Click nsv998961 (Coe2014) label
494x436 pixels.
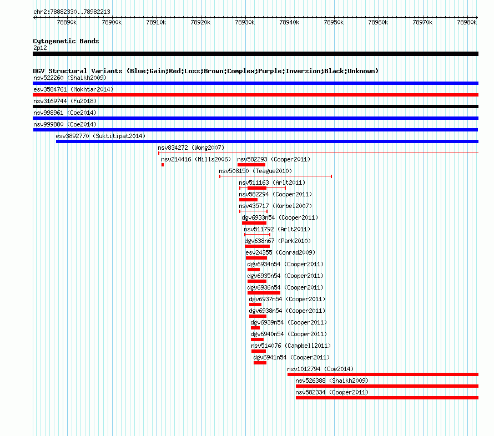pyautogui.click(x=65, y=113)
